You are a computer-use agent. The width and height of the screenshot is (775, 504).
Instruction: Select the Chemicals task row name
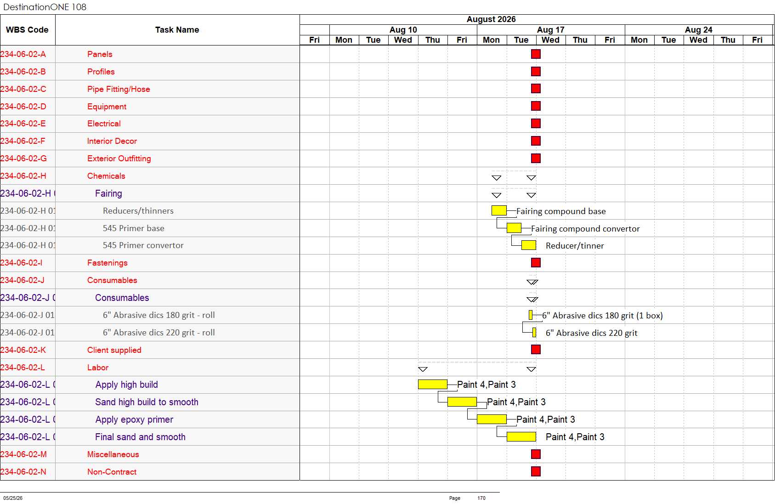(106, 176)
